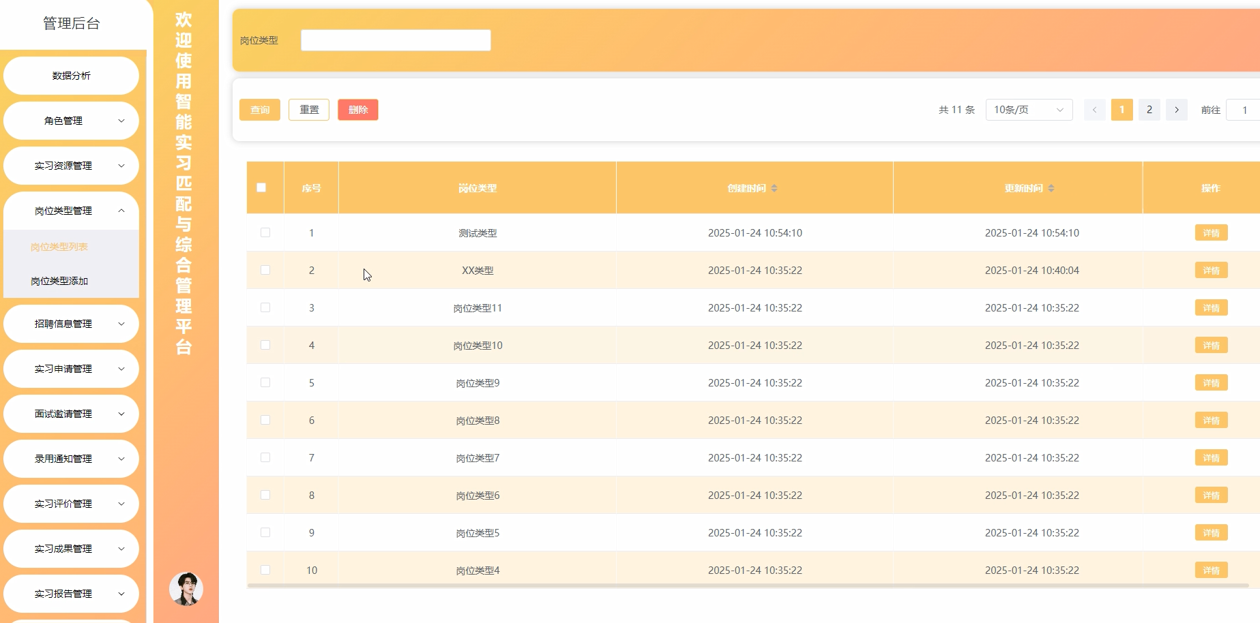Check the row for 岗位类型4
Viewport: 1260px width, 623px height.
[265, 570]
